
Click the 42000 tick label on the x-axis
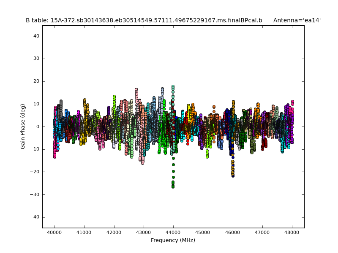click(114, 232)
